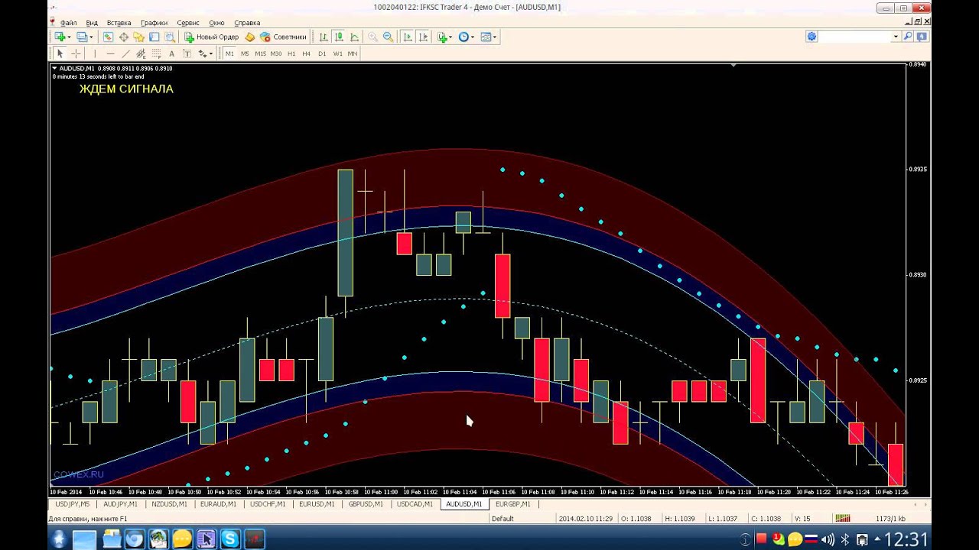Screen dimensions: 979x550
Task: Click taskbar clock showing 12:31
Action: click(x=906, y=540)
